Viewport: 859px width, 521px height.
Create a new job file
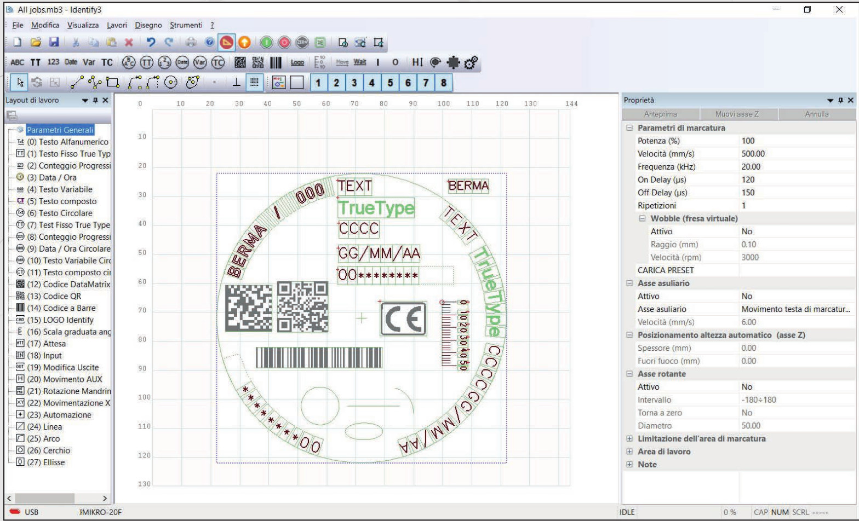(x=18, y=42)
